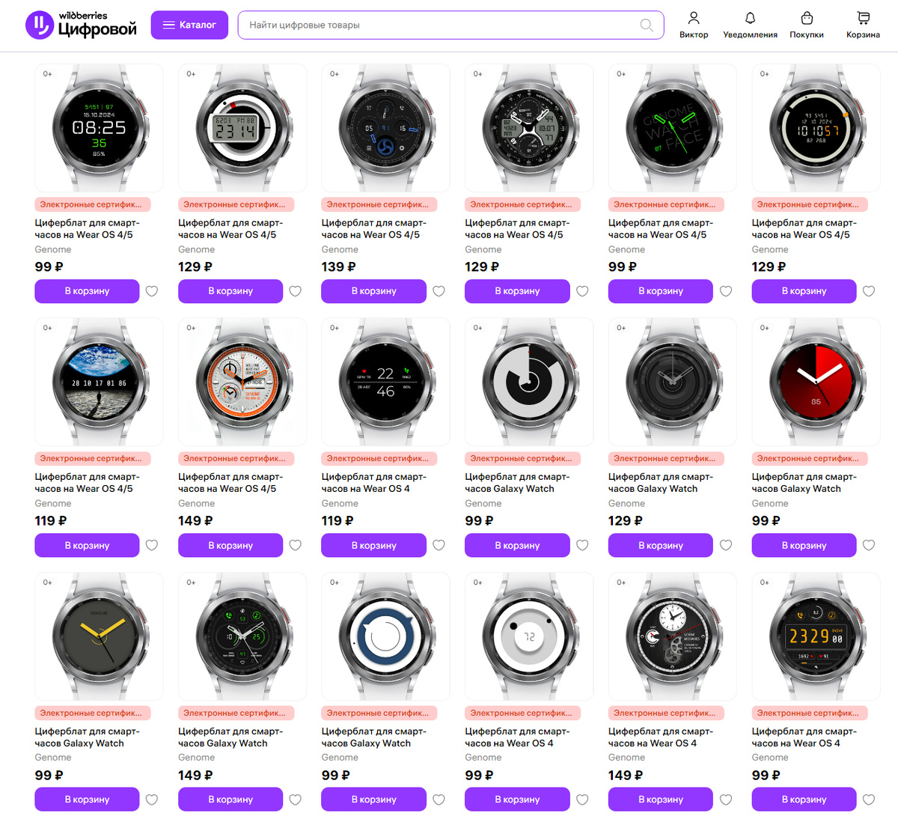Viewport: 898px width, 834px height.
Task: Open the black-white spiral watch image
Action: click(x=529, y=382)
